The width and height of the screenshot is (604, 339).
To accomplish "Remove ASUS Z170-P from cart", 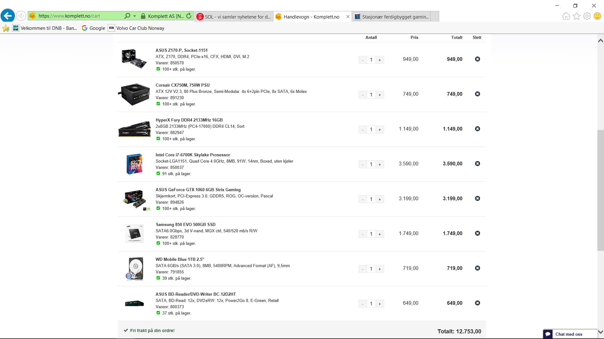I will click(x=477, y=59).
